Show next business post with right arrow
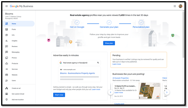Viewport: 188px width, 108px height. tap(167, 92)
